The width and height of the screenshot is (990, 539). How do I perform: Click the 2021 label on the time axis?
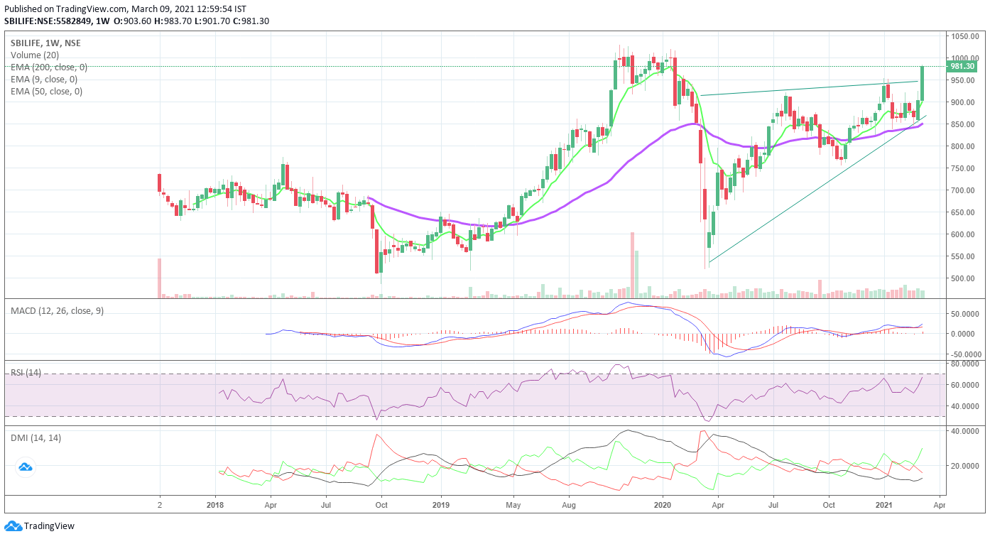[884, 504]
